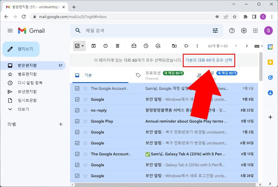Uncheck the 9월 8일 Google security alert checkbox
The image size is (278, 187).
(77, 99)
